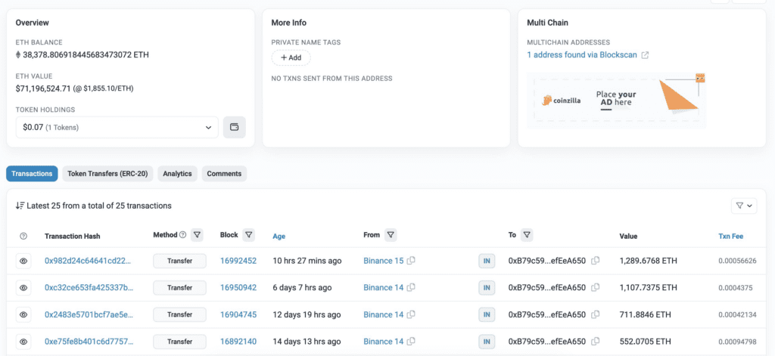This screenshot has width=775, height=356.
Task: Click external link icon beside Blockscan link
Action: pyautogui.click(x=645, y=55)
